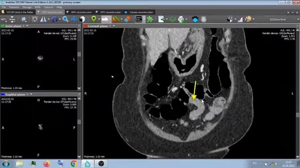Open dropdown next to sphere preset icon

coord(235,19)
